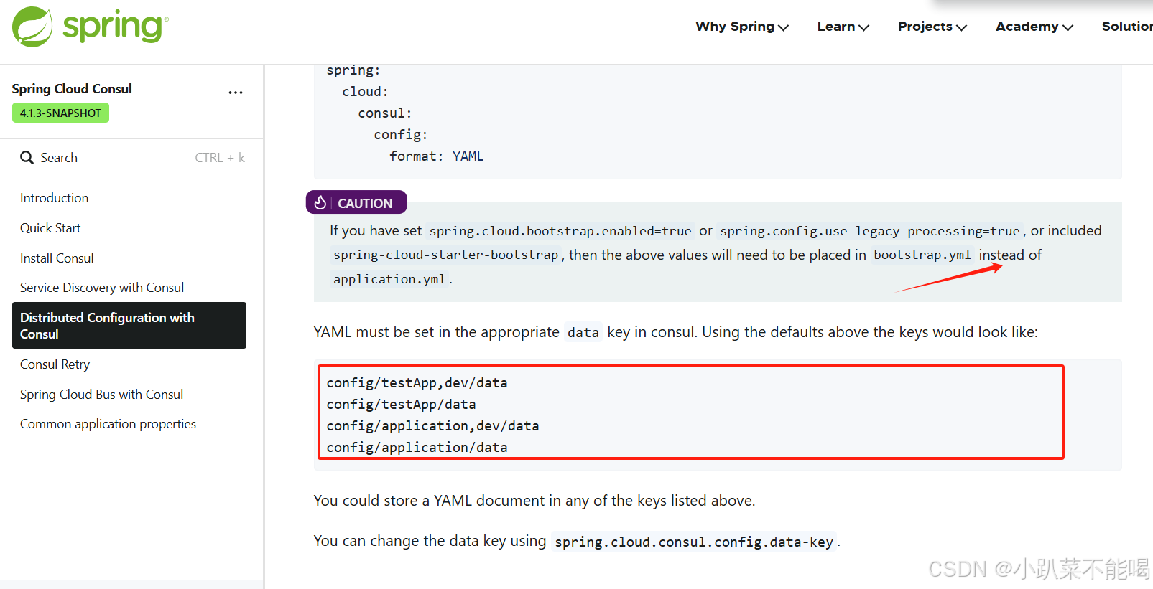Open the Quick Start page

point(50,228)
